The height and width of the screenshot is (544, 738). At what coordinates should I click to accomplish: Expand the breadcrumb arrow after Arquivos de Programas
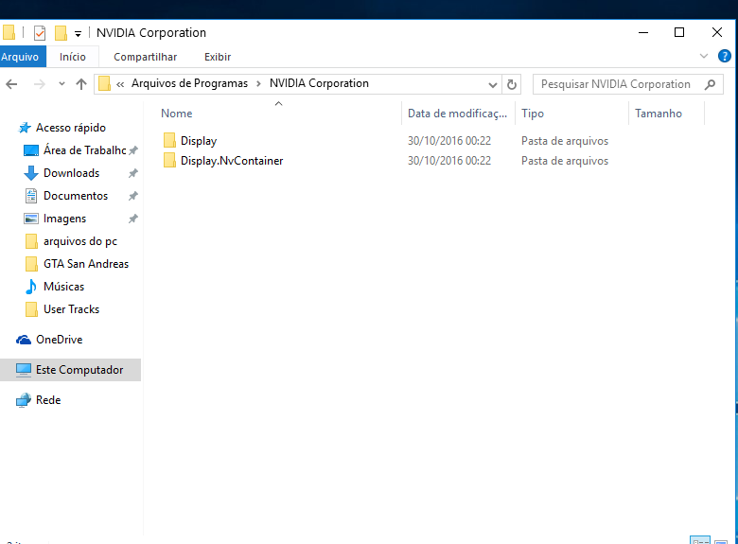pos(258,84)
